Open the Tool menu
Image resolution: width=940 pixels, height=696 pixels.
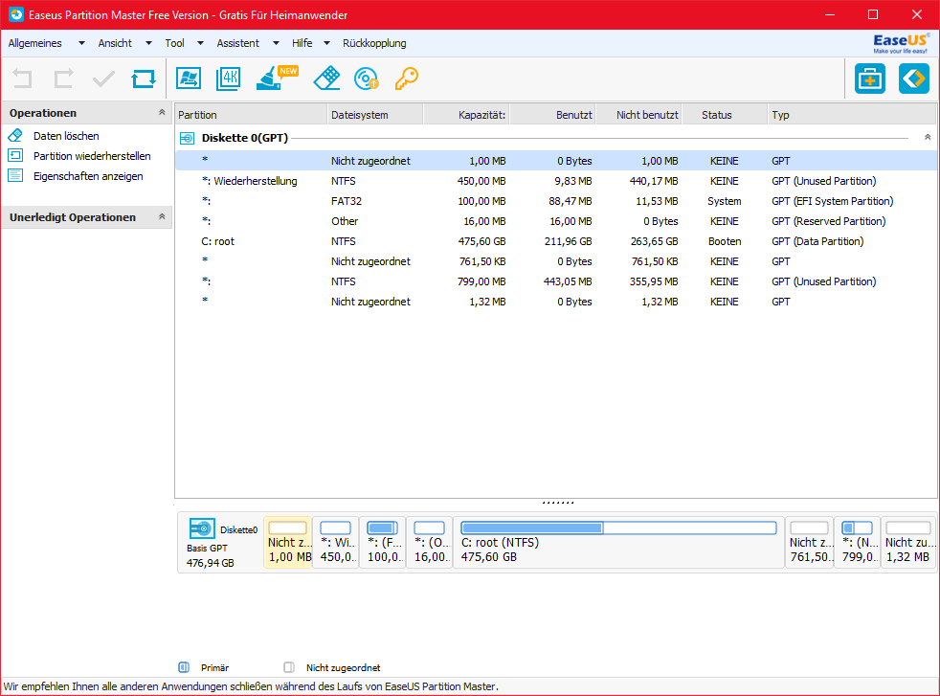tap(174, 43)
